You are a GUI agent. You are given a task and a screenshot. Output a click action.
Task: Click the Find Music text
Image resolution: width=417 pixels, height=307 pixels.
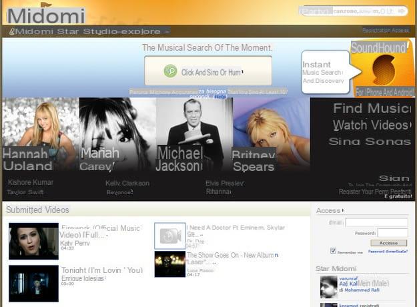coord(372,108)
